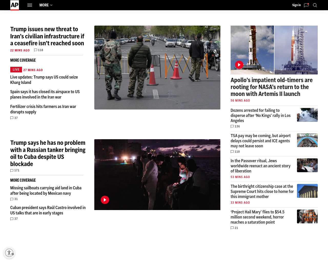Viewport: 328px width, 262px height.
Task: View 136 comments on No Kings story
Action: pyautogui.click(x=235, y=126)
